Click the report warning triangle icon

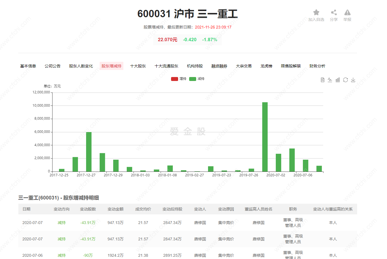coord(347,12)
